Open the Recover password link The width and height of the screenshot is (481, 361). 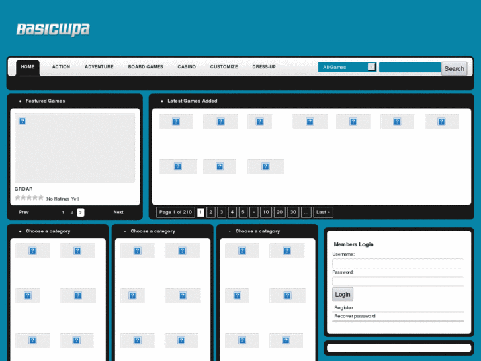click(355, 316)
